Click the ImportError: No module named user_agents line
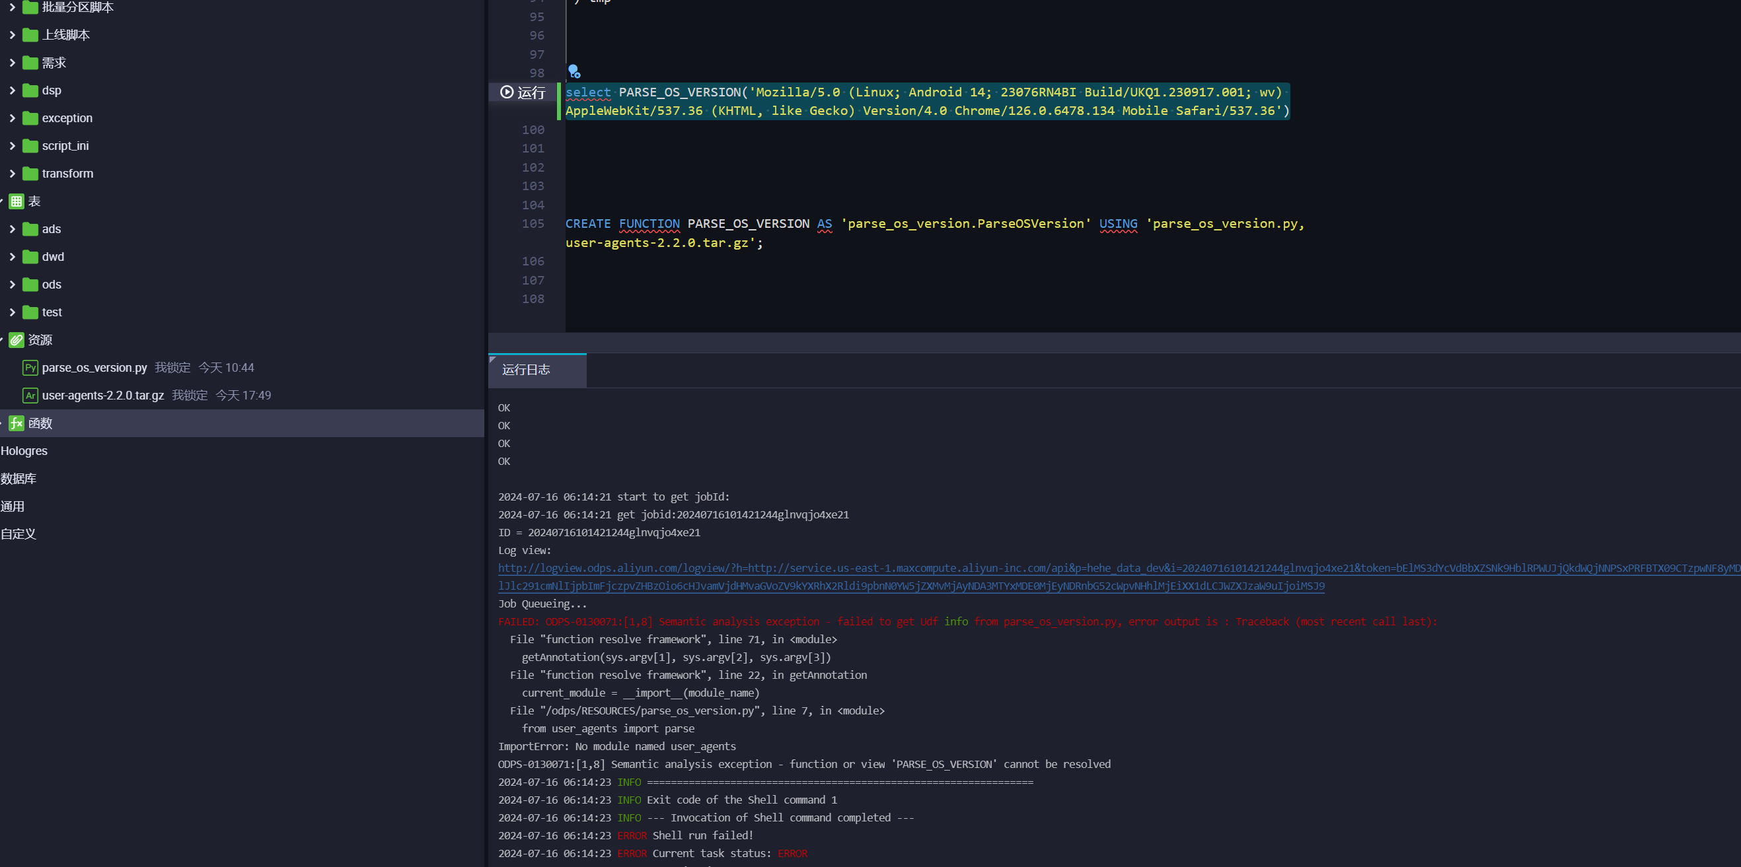The height and width of the screenshot is (867, 1741). pyautogui.click(x=617, y=746)
